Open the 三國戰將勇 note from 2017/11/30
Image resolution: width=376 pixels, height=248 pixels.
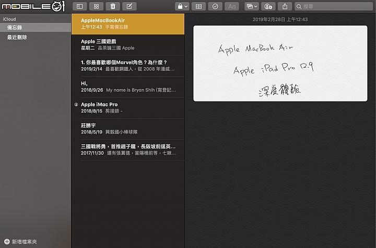[x=128, y=150]
